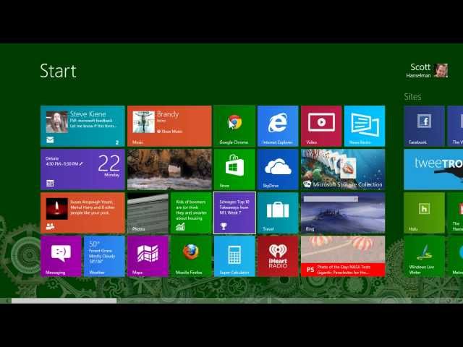Viewport: 463px width, 347px height.
Task: Open the Maps tile
Action: point(148,256)
